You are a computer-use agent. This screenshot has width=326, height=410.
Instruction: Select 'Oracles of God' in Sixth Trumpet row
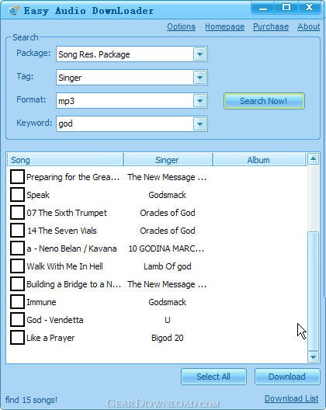pyautogui.click(x=168, y=213)
